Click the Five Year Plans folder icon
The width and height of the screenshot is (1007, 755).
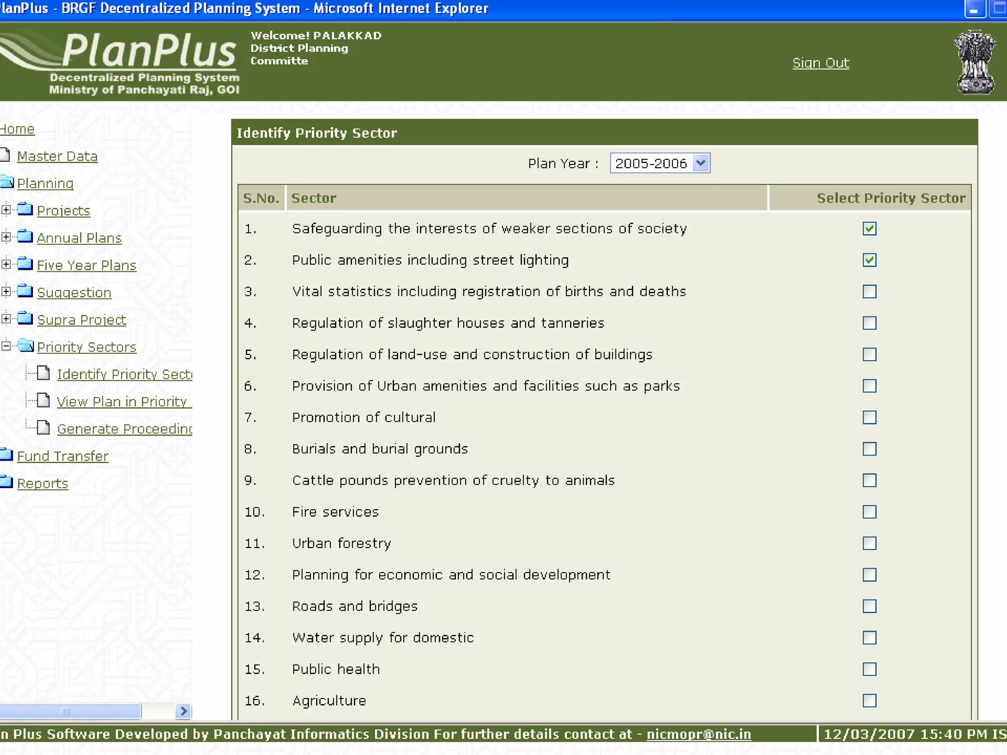[25, 264]
